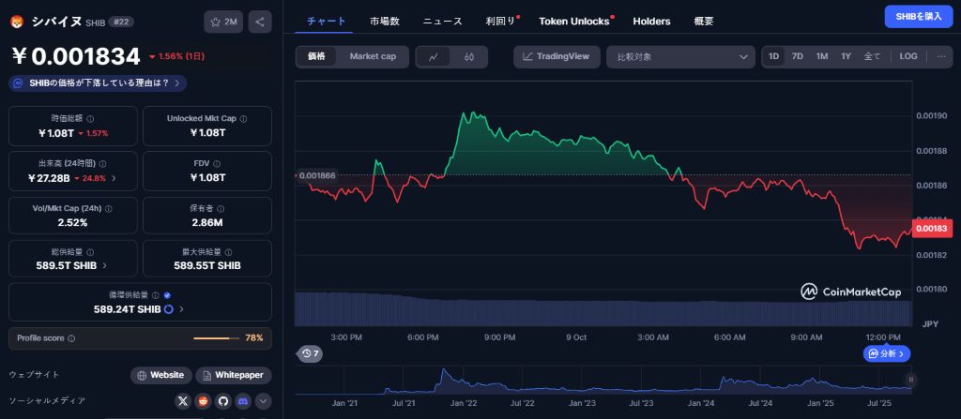Open the Website link button
This screenshot has height=419, width=961.
click(x=161, y=376)
